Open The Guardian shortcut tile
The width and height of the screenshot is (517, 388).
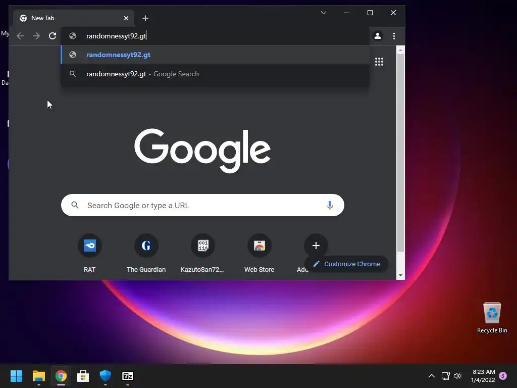tap(146, 254)
